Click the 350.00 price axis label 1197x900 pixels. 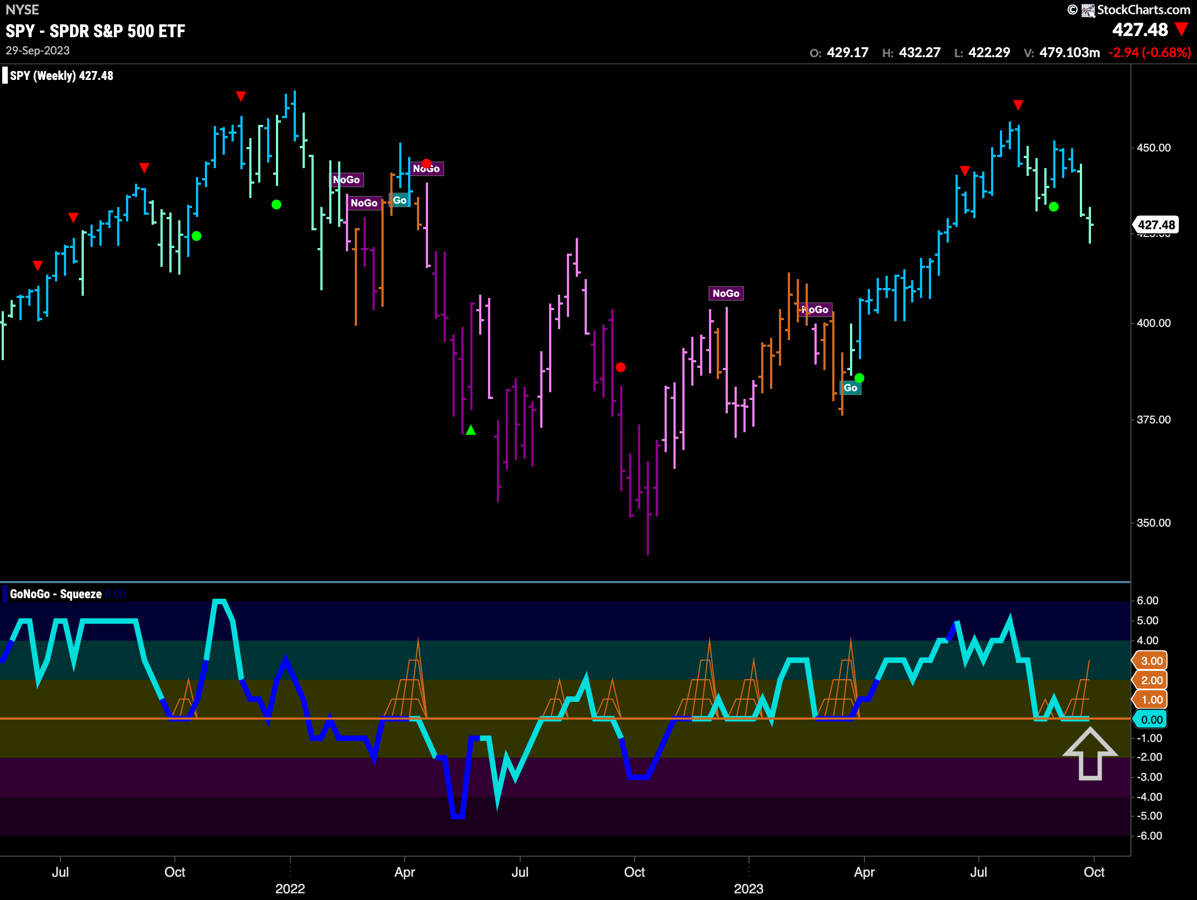1153,523
